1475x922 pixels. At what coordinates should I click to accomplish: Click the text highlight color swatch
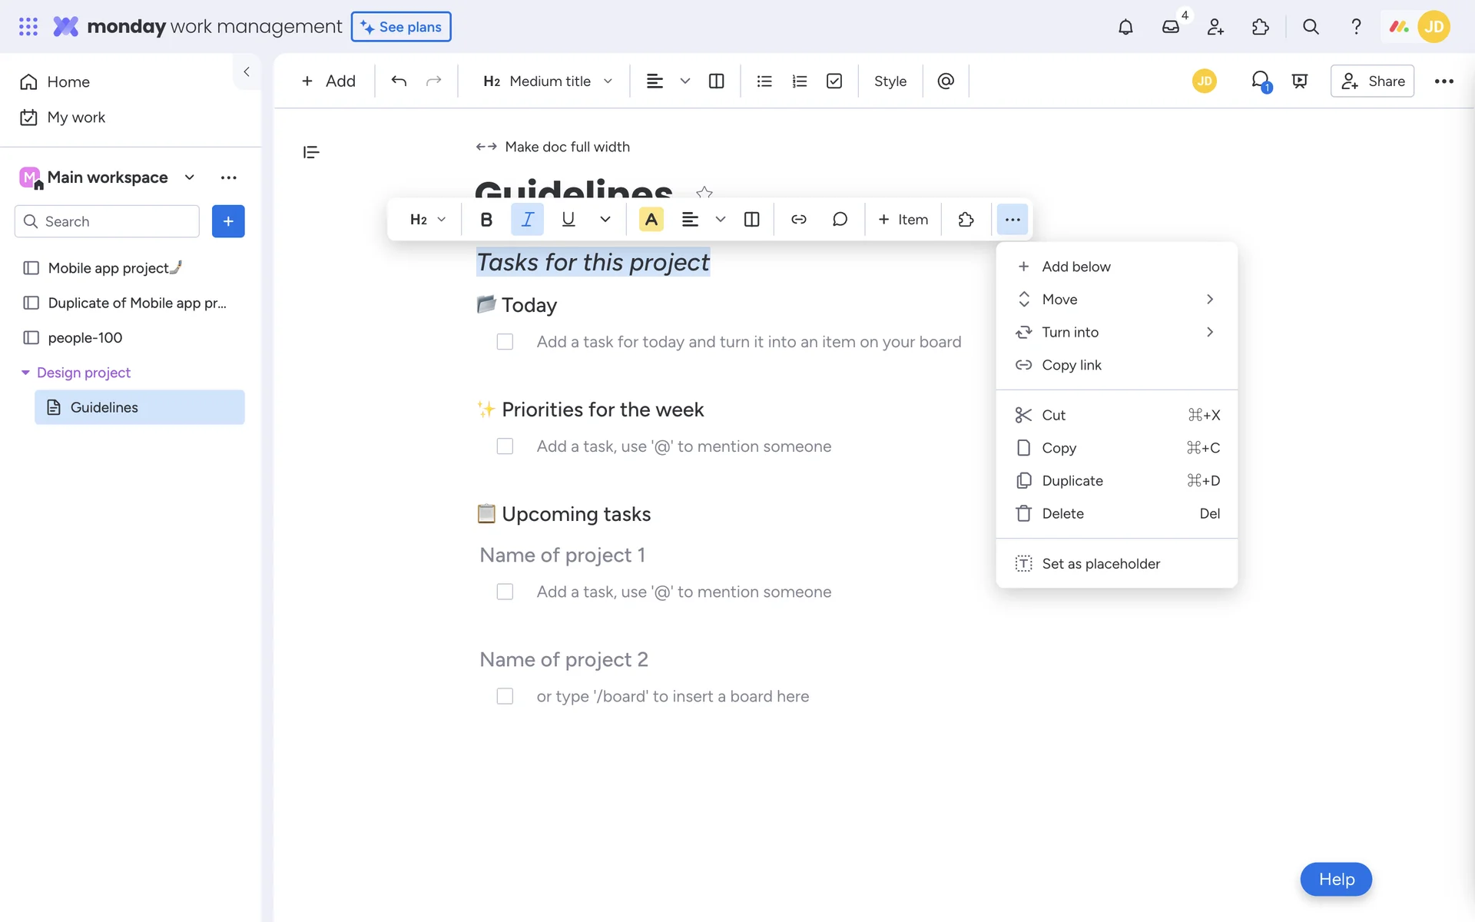click(651, 220)
